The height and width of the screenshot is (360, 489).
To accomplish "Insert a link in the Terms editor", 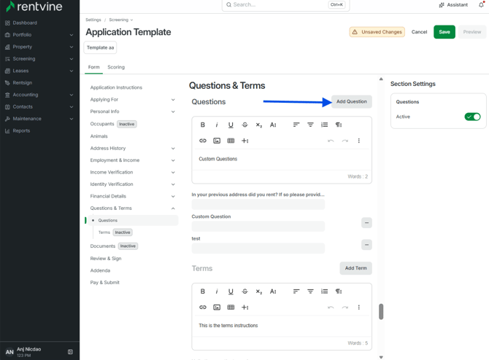I will pyautogui.click(x=203, y=308).
